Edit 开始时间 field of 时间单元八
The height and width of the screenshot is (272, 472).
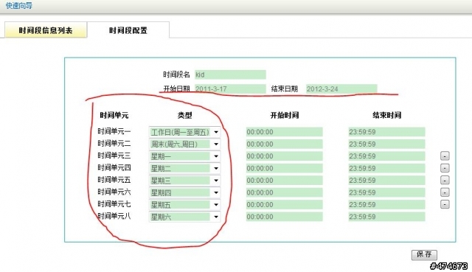click(284, 217)
